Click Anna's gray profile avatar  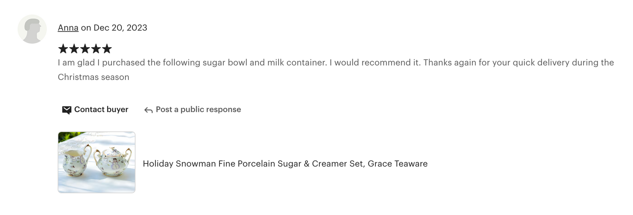point(32,29)
